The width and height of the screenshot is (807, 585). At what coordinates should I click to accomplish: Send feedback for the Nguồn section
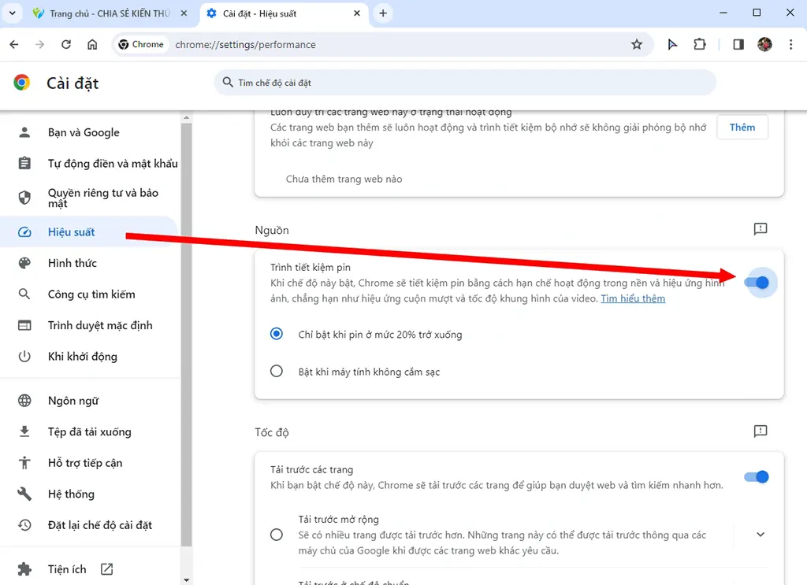pyautogui.click(x=761, y=229)
